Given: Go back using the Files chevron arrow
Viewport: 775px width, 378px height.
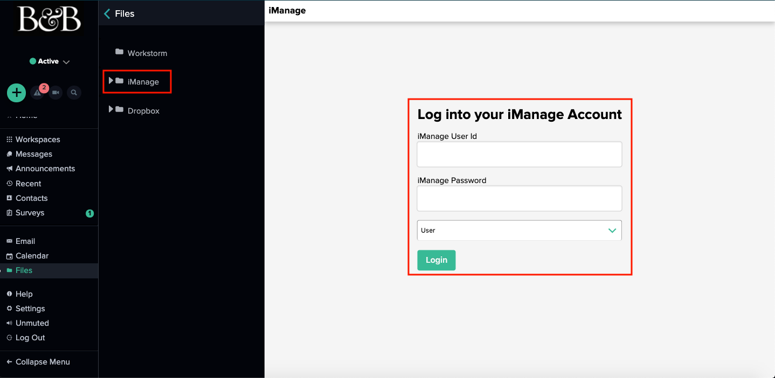Looking at the screenshot, I should pos(107,13).
